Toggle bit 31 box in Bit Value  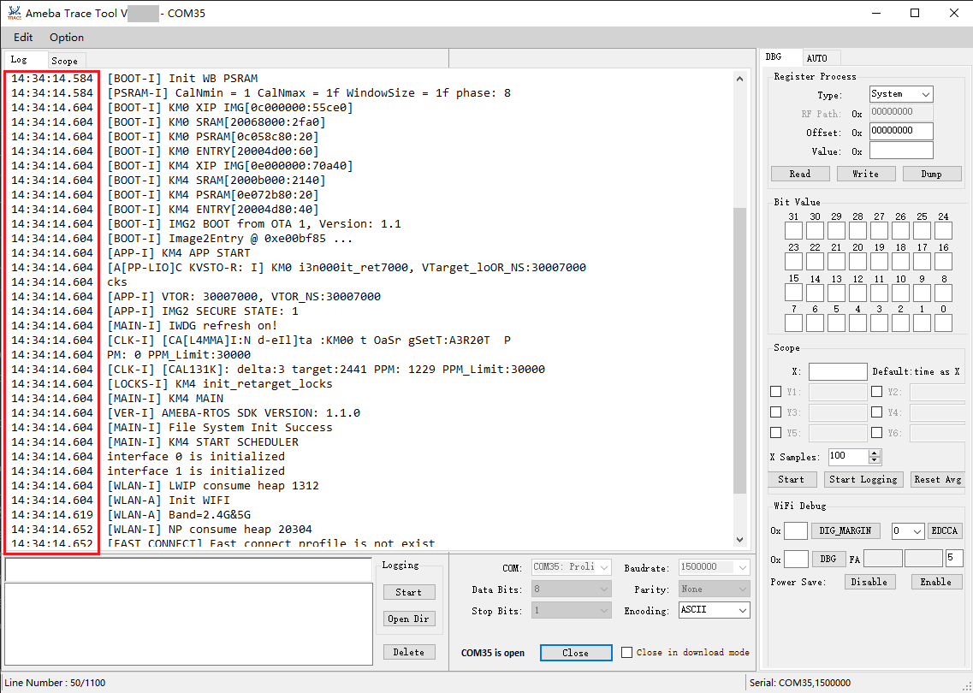point(793,231)
